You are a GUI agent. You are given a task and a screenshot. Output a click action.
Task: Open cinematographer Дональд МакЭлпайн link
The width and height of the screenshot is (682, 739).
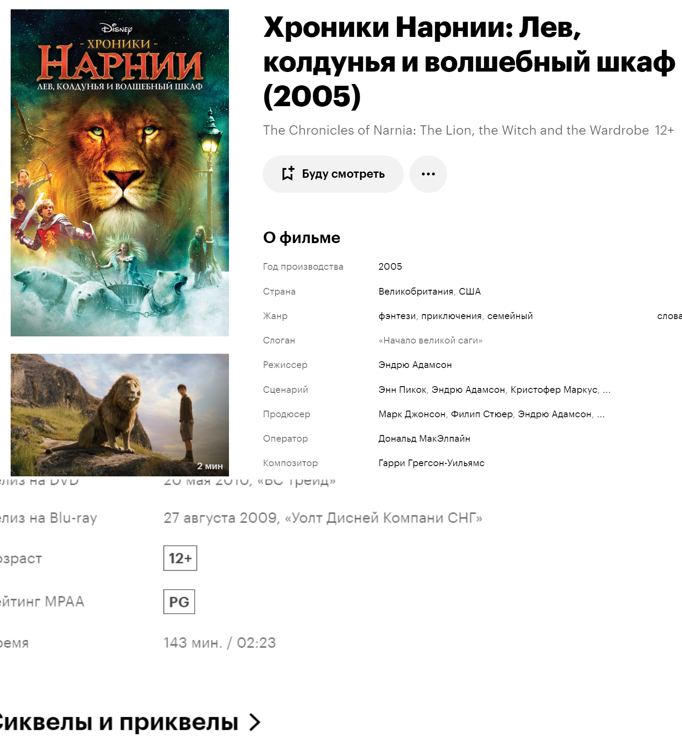(x=424, y=439)
